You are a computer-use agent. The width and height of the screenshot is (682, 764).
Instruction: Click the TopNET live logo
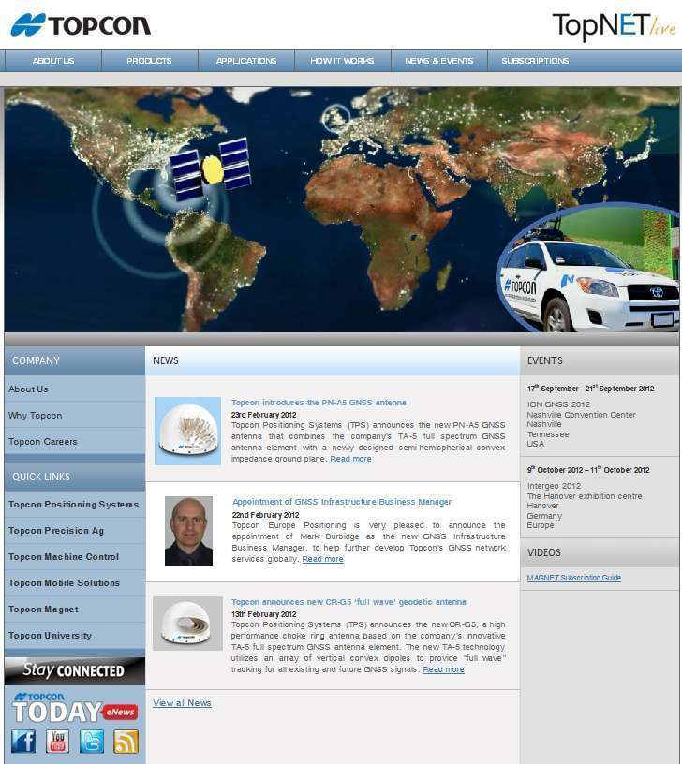click(614, 26)
